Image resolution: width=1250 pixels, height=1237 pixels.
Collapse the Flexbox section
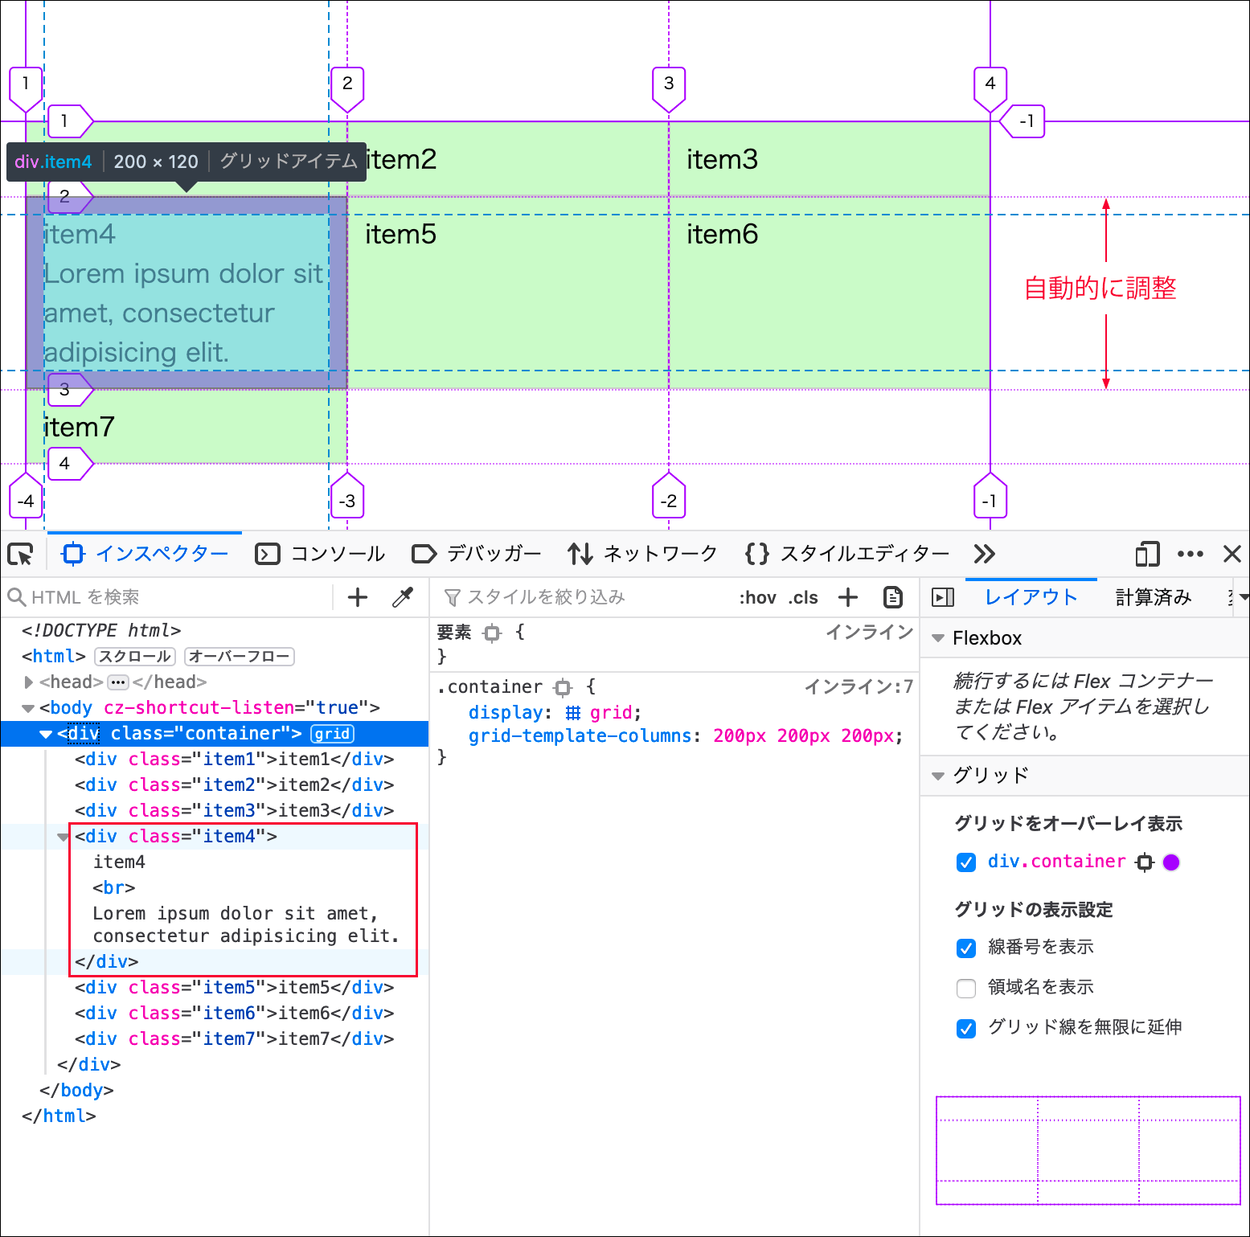point(937,638)
